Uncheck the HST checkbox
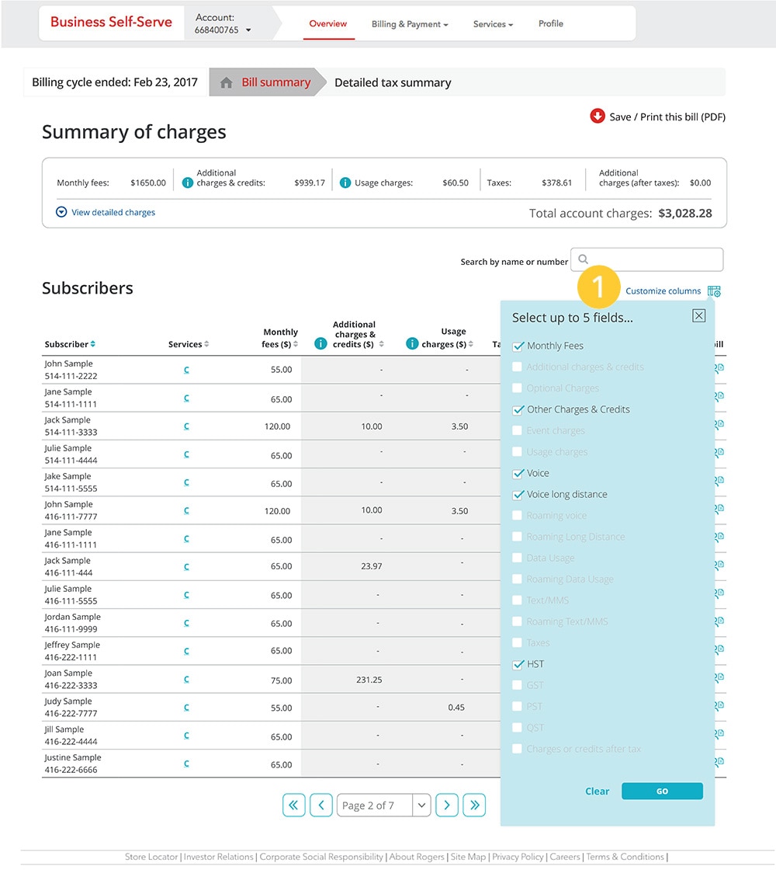The width and height of the screenshot is (776, 870). pyautogui.click(x=518, y=664)
